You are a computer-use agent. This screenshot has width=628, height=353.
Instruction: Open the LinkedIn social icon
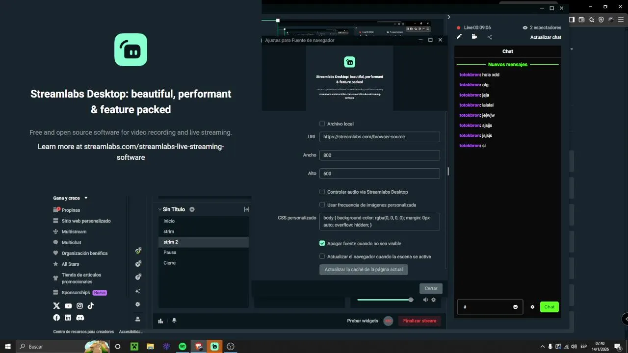pyautogui.click(x=68, y=318)
